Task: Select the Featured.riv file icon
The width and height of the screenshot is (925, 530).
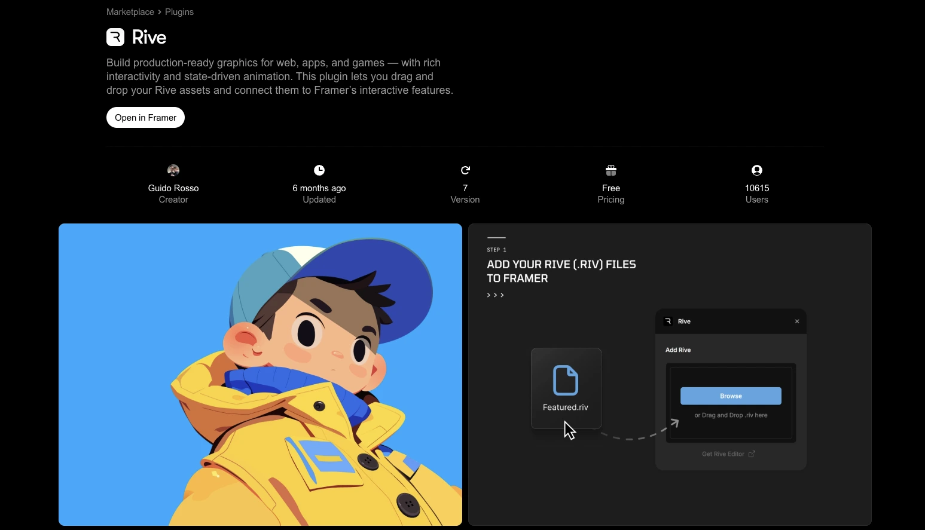Action: pyautogui.click(x=566, y=380)
